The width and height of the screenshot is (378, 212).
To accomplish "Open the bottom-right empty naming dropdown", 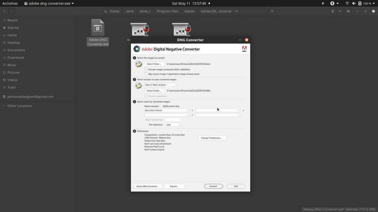I will pyautogui.click(x=218, y=115).
